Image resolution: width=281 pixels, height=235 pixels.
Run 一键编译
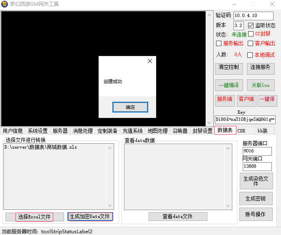229,85
